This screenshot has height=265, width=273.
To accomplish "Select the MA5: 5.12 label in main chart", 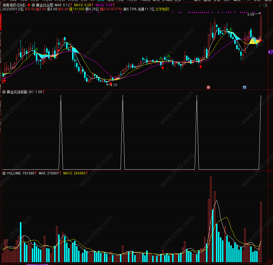I will 62,5.
